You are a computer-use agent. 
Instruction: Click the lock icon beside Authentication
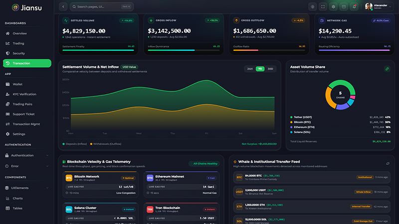point(7,155)
